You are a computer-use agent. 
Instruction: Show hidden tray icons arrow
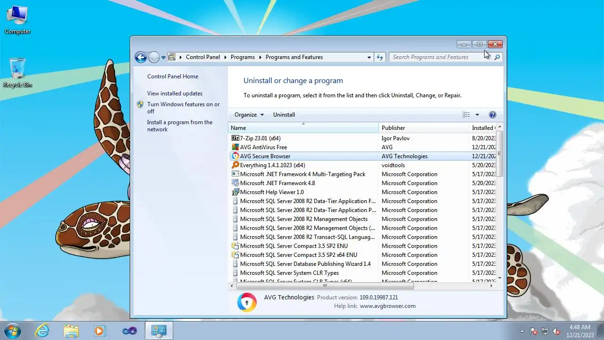coord(522,331)
